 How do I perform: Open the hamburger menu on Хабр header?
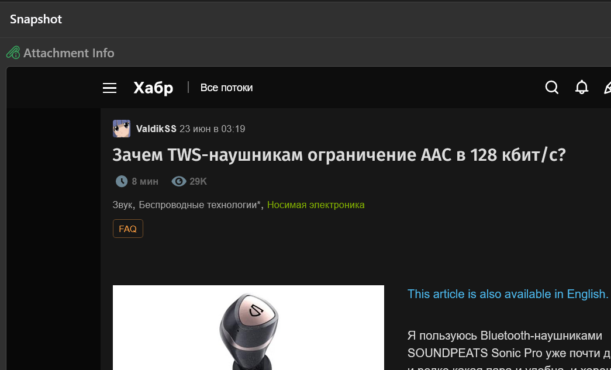coord(109,88)
